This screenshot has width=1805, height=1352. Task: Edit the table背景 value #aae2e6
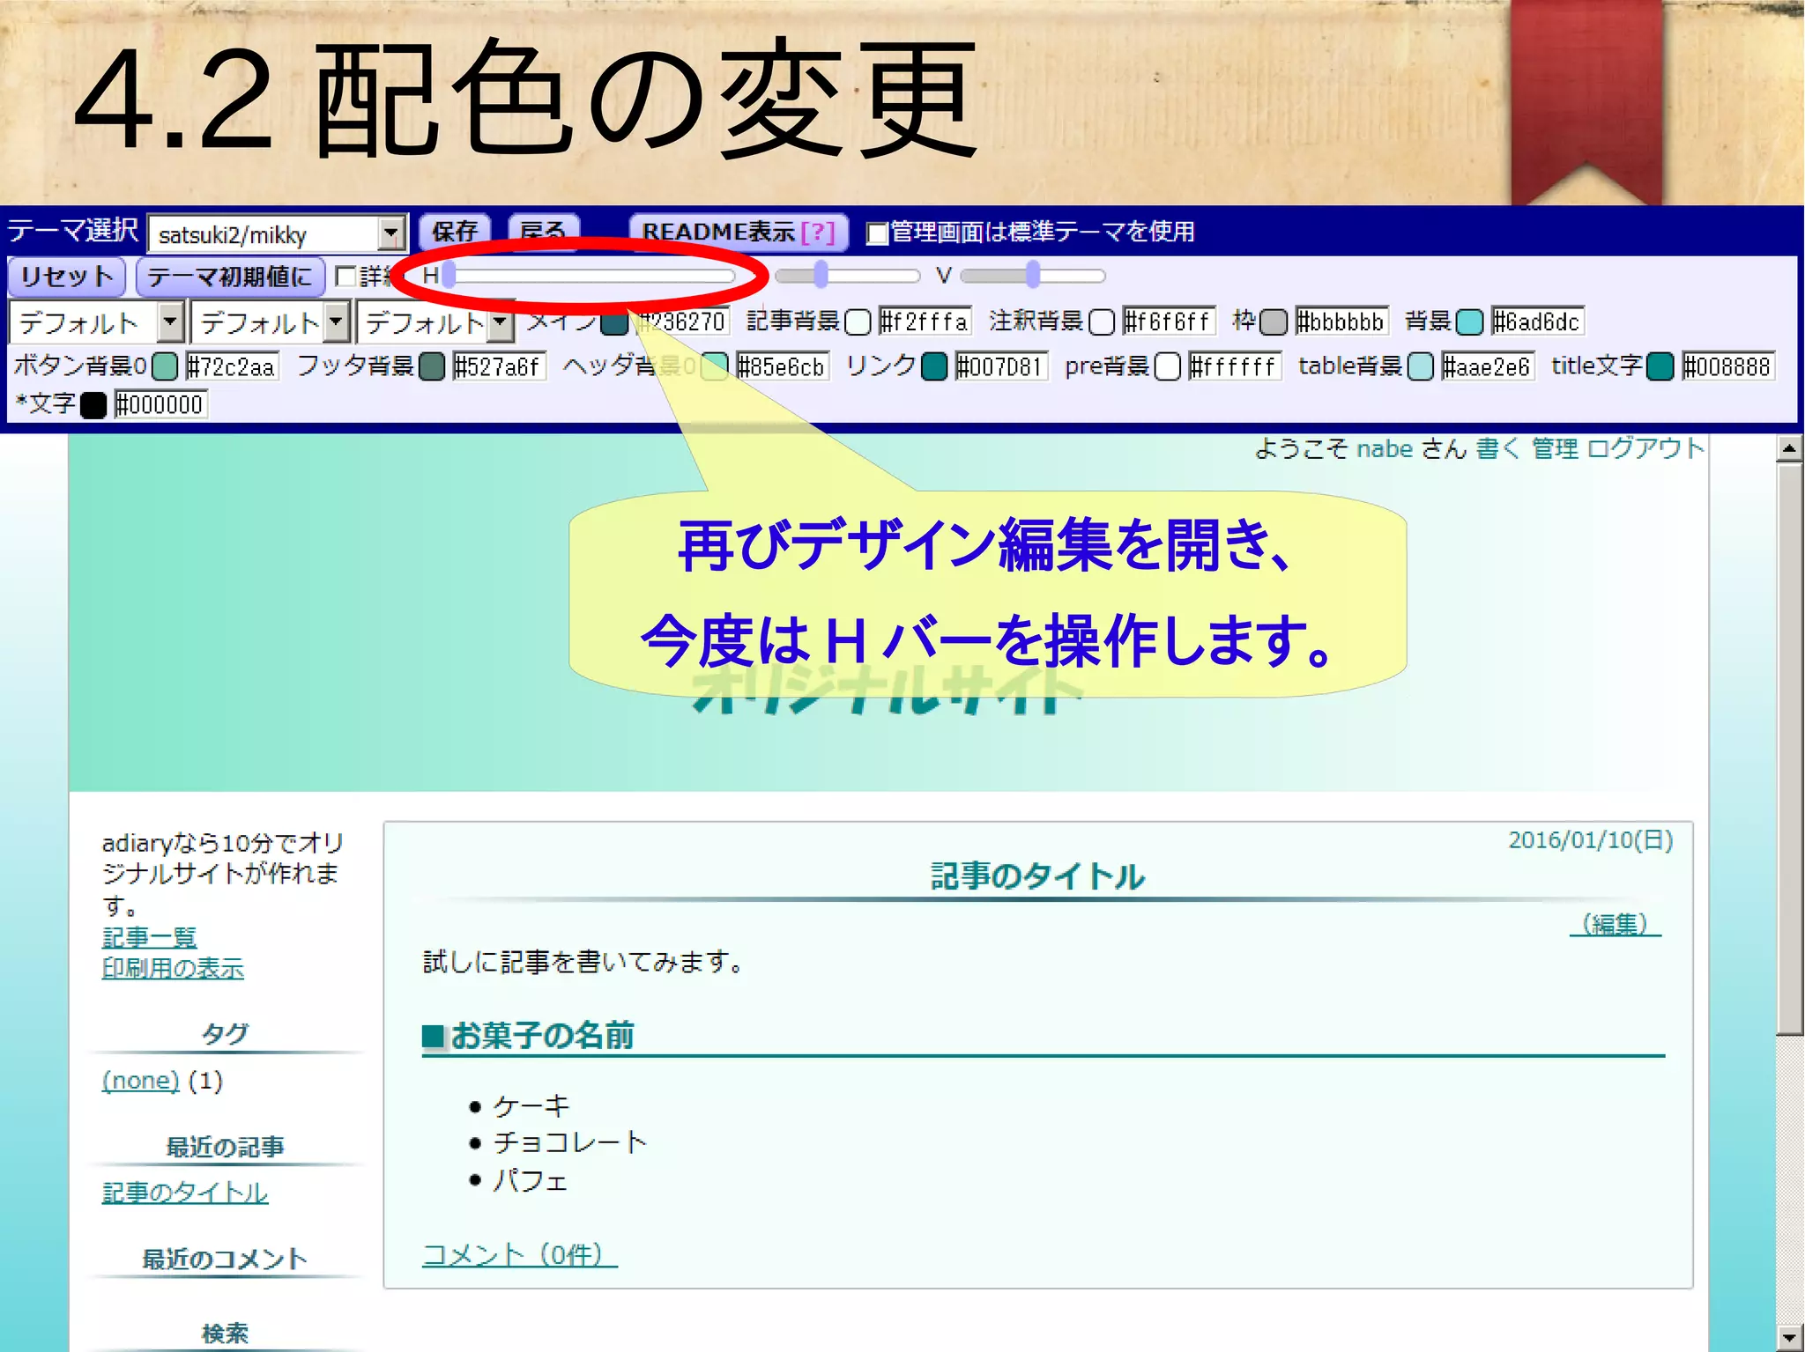(x=1488, y=366)
